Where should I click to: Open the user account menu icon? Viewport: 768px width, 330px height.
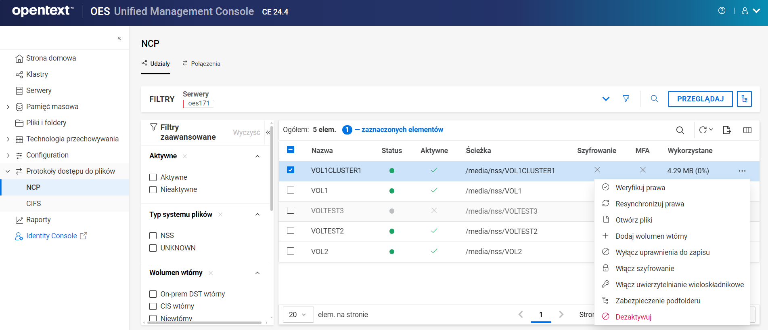tap(745, 11)
